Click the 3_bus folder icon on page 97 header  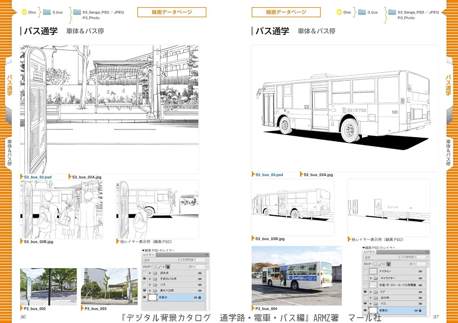tap(362, 12)
